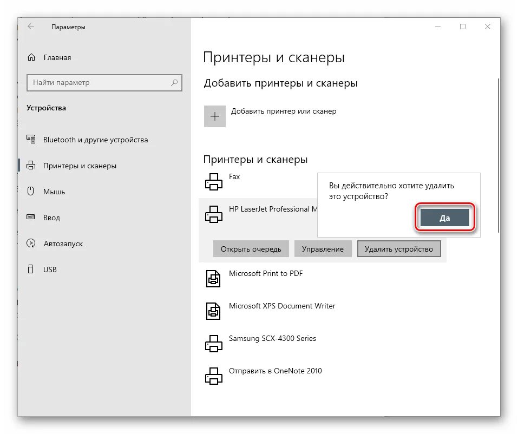Click the mouse icon in sidebar
518x434 pixels.
[31, 191]
